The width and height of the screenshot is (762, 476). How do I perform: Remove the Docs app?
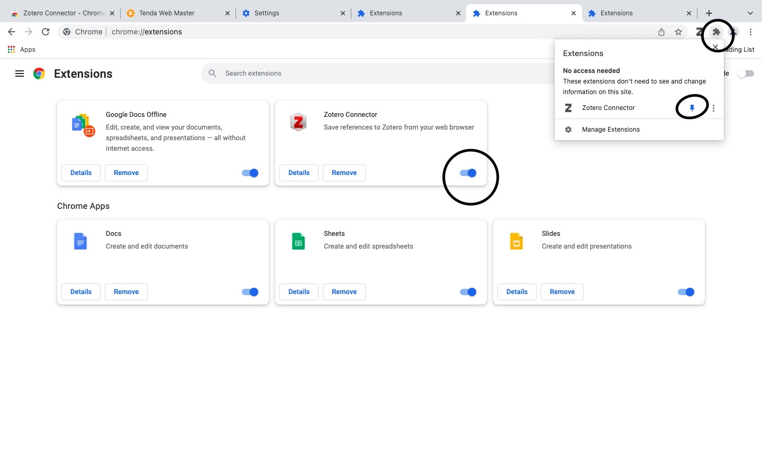pyautogui.click(x=126, y=292)
